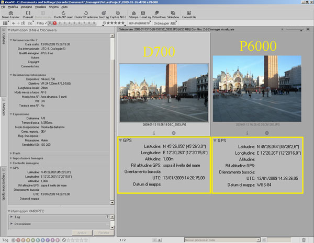
Task: Click info icon under the P6000 thumbnail
Action: 247,133
